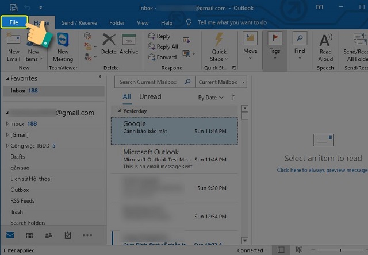Start Read Aloud speech

(325, 48)
